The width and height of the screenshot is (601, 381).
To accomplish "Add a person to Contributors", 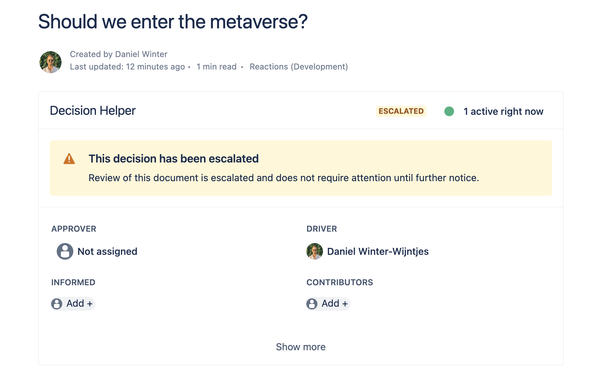I will [334, 304].
